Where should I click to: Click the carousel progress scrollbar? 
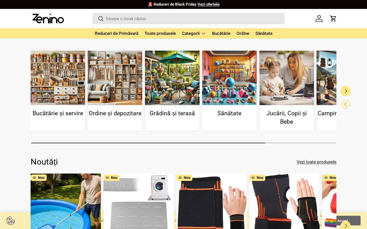point(183,143)
